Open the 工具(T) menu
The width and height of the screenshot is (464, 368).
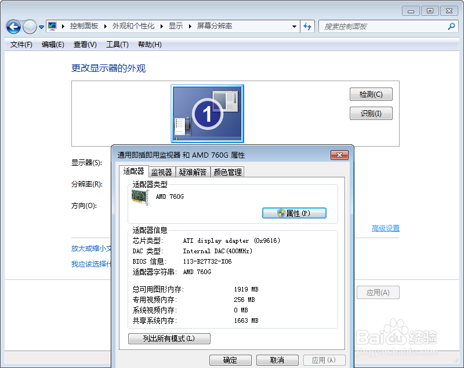tap(117, 45)
